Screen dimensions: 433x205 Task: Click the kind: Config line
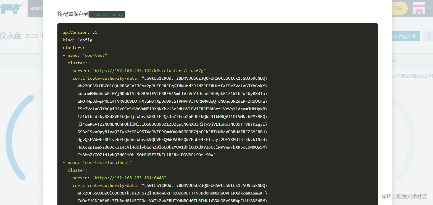point(78,40)
